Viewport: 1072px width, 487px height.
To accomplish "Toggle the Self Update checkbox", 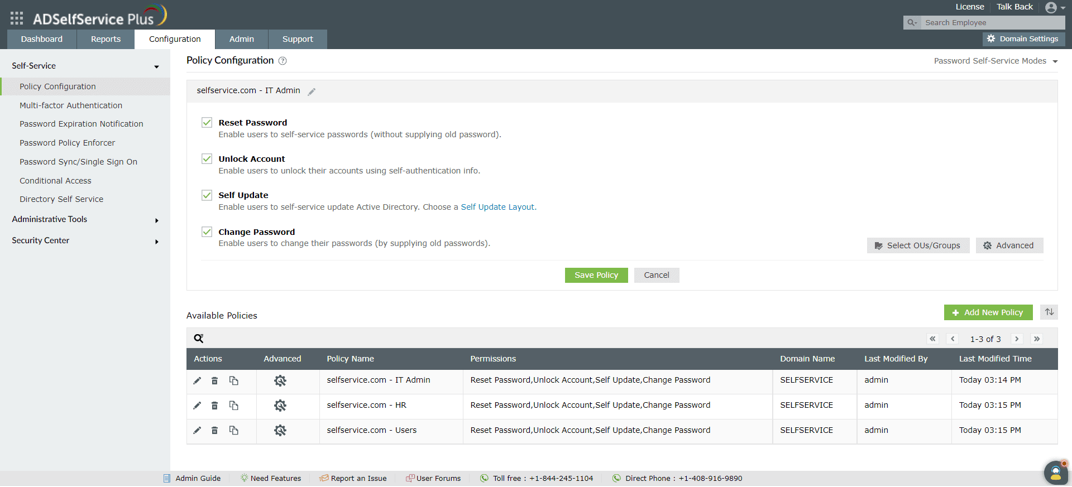I will coord(207,195).
